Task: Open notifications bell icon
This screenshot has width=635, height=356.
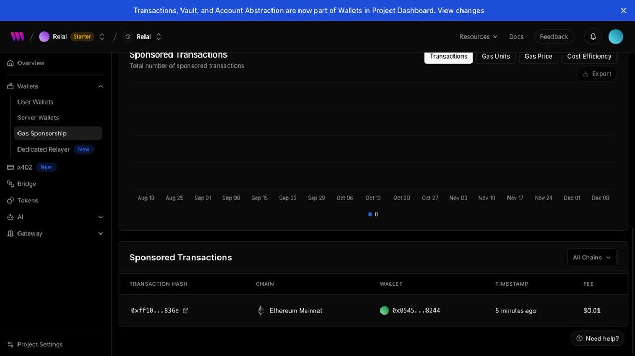Action: (x=593, y=36)
